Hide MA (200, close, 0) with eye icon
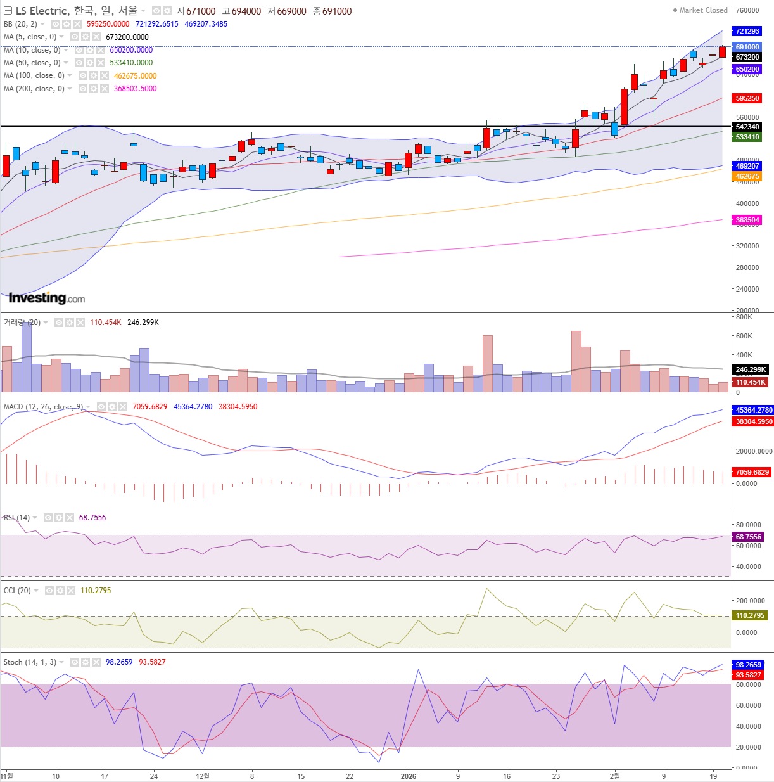 coord(83,89)
